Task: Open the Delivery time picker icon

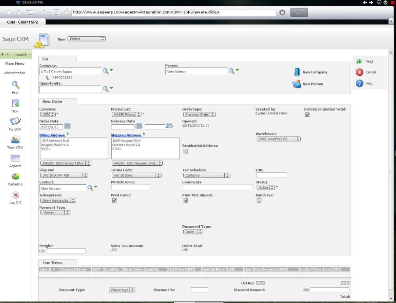Action: click(x=169, y=126)
